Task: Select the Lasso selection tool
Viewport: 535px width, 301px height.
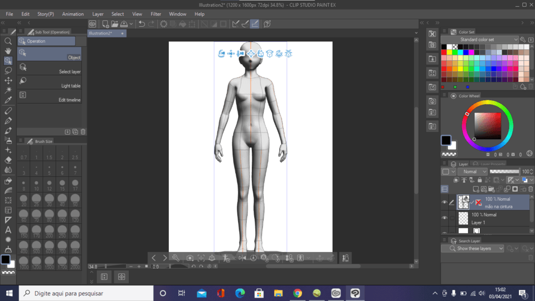Action: click(8, 71)
